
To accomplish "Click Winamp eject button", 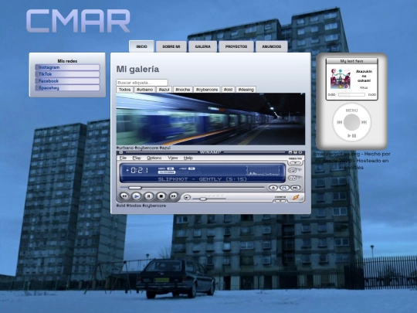I will [273, 188].
